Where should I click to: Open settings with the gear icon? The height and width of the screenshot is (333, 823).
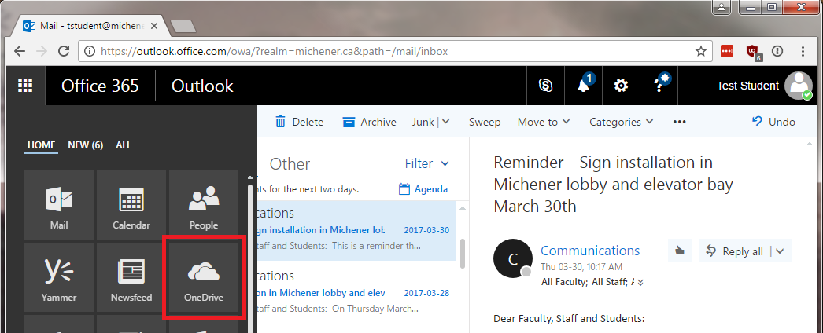622,86
